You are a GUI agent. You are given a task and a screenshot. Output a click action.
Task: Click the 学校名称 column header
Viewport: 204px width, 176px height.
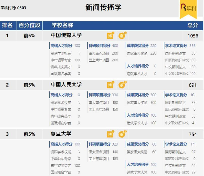[x=62, y=25]
